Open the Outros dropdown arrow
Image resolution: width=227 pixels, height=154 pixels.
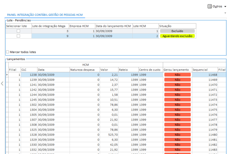[225, 7]
